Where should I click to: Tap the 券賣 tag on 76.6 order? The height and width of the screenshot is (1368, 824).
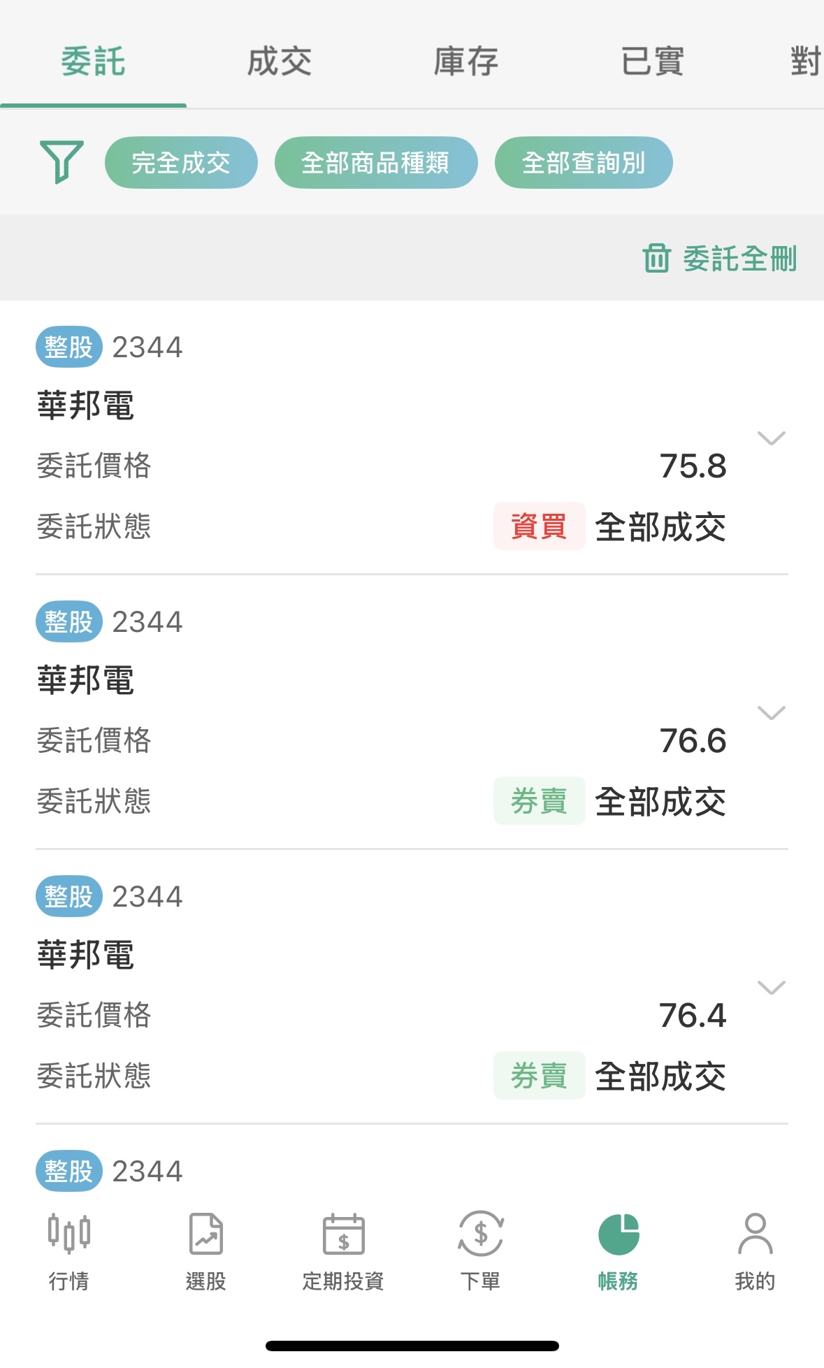539,801
